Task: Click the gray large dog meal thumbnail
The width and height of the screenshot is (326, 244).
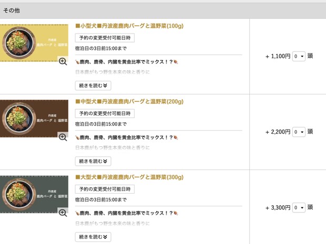Action: (32, 194)
